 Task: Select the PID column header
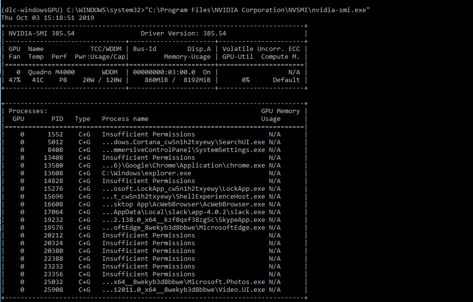point(56,118)
